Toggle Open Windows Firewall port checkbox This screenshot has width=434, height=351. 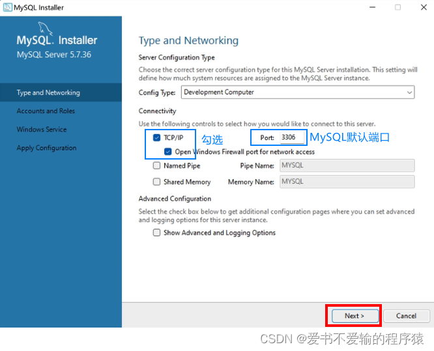tap(167, 152)
